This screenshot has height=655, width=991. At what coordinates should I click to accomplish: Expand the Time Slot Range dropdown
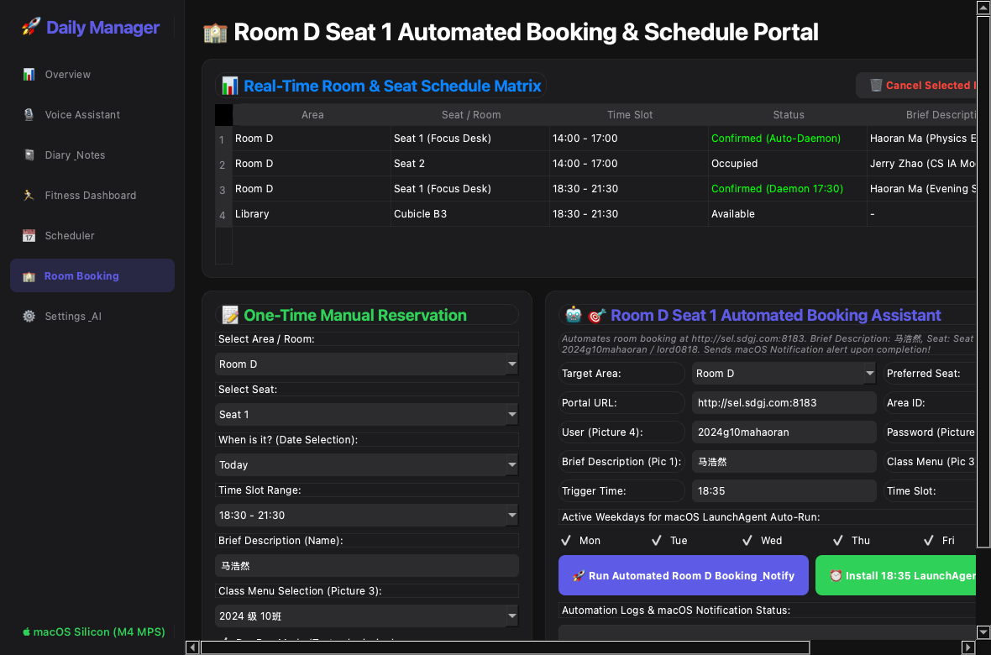click(366, 516)
